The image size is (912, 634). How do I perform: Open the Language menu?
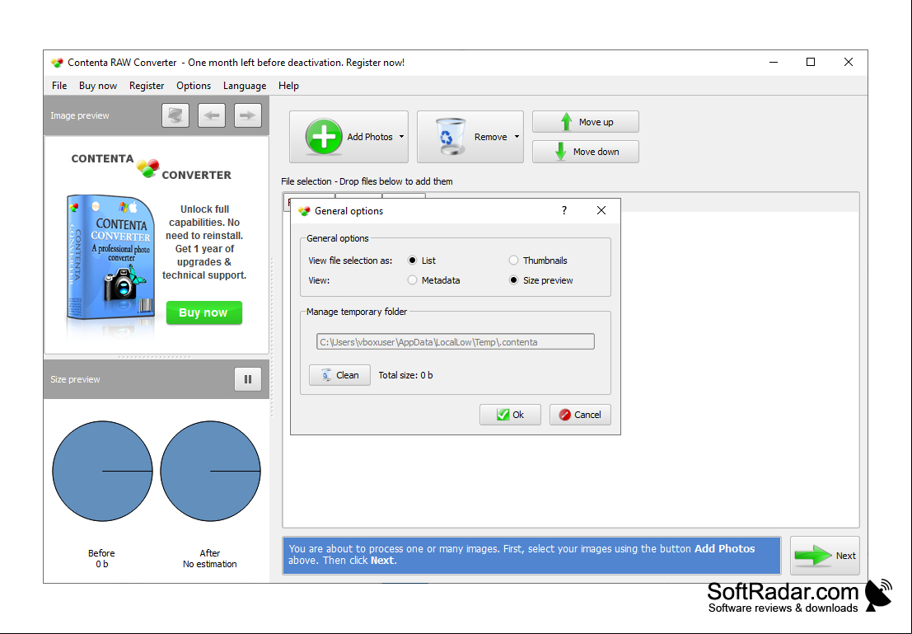[x=245, y=86]
